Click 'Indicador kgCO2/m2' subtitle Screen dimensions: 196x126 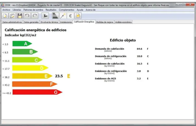coord(21,35)
